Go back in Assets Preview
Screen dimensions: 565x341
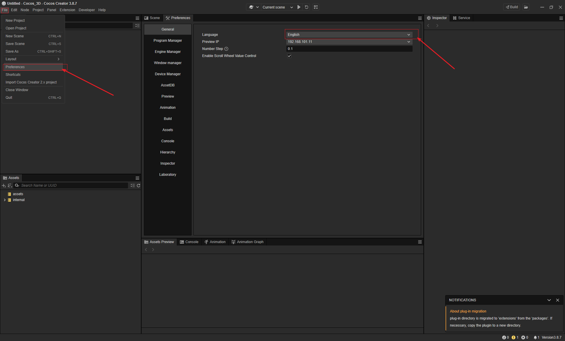146,250
